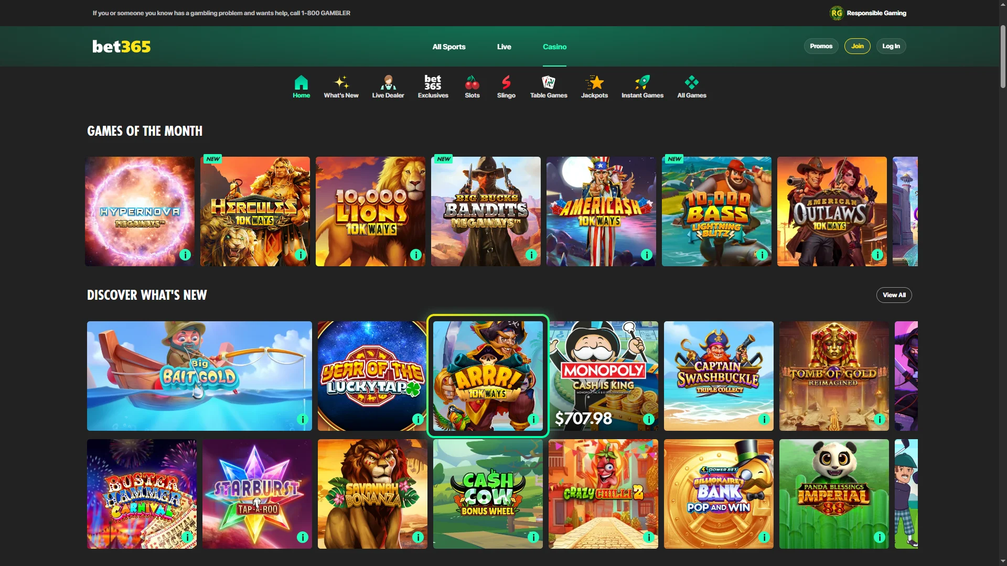
Task: Open the Home casino category
Action: pos(301,87)
